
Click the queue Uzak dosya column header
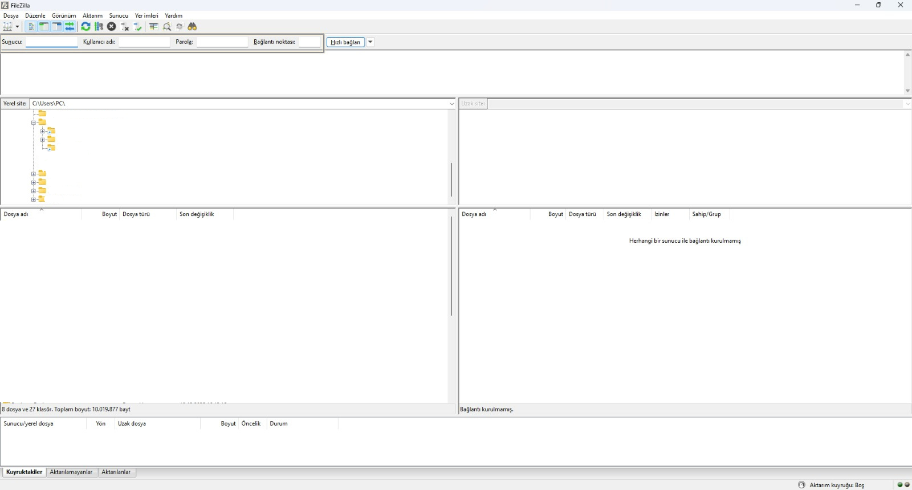point(157,424)
